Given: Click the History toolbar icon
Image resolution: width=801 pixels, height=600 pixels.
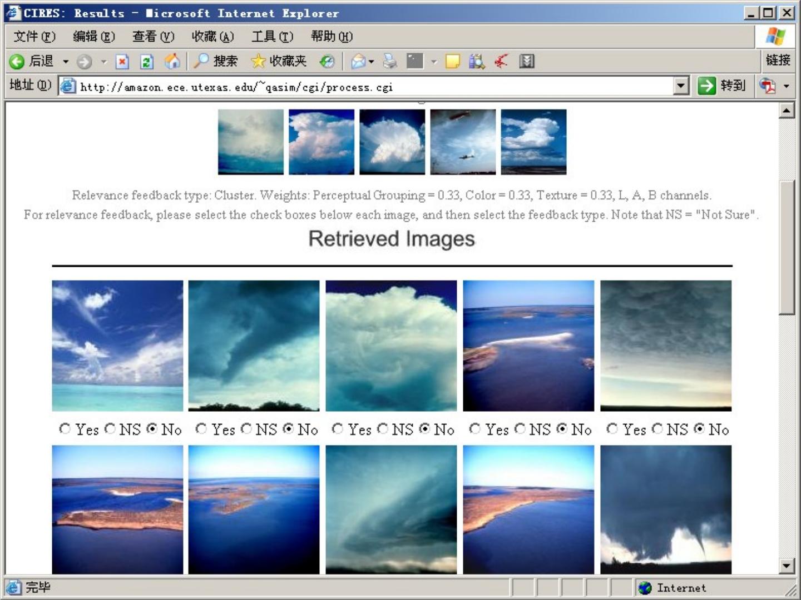Looking at the screenshot, I should point(327,61).
